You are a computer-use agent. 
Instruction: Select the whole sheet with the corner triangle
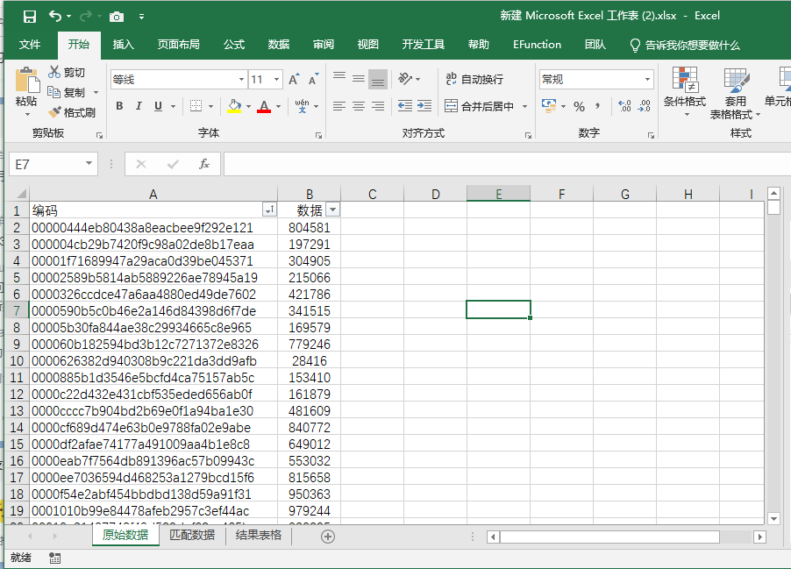(x=21, y=194)
